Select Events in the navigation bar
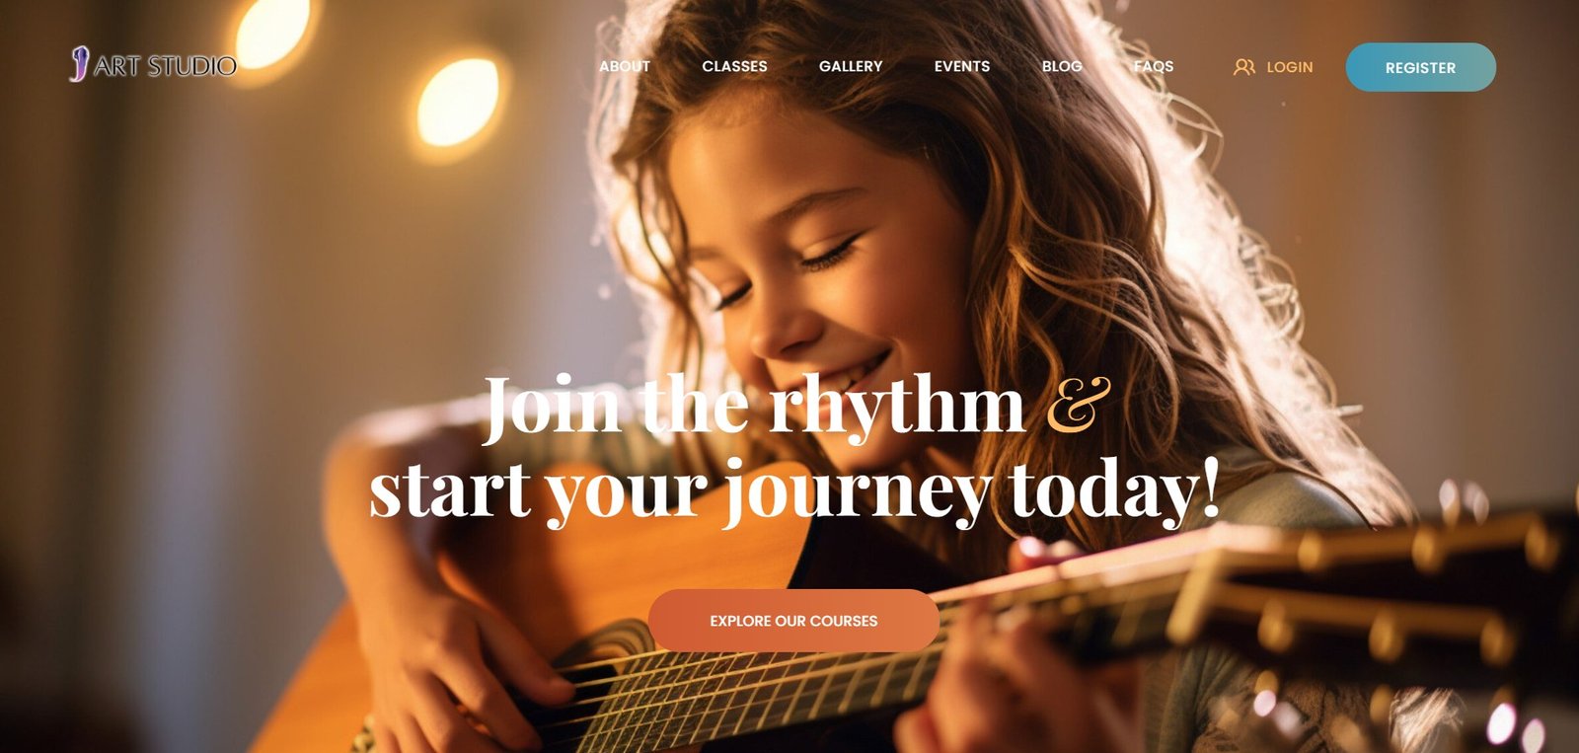This screenshot has width=1579, height=753. point(962,66)
